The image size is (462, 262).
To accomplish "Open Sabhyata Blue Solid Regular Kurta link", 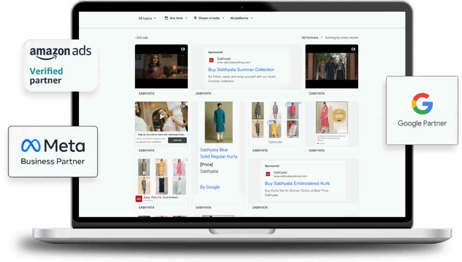I will point(218,153).
